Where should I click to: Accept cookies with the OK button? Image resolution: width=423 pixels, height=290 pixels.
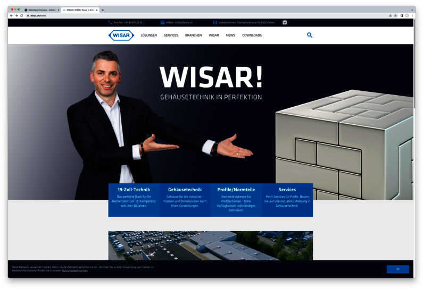tap(397, 269)
